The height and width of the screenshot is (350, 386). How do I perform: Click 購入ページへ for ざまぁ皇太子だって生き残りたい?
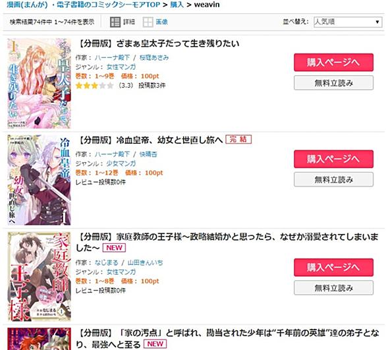pyautogui.click(x=333, y=63)
